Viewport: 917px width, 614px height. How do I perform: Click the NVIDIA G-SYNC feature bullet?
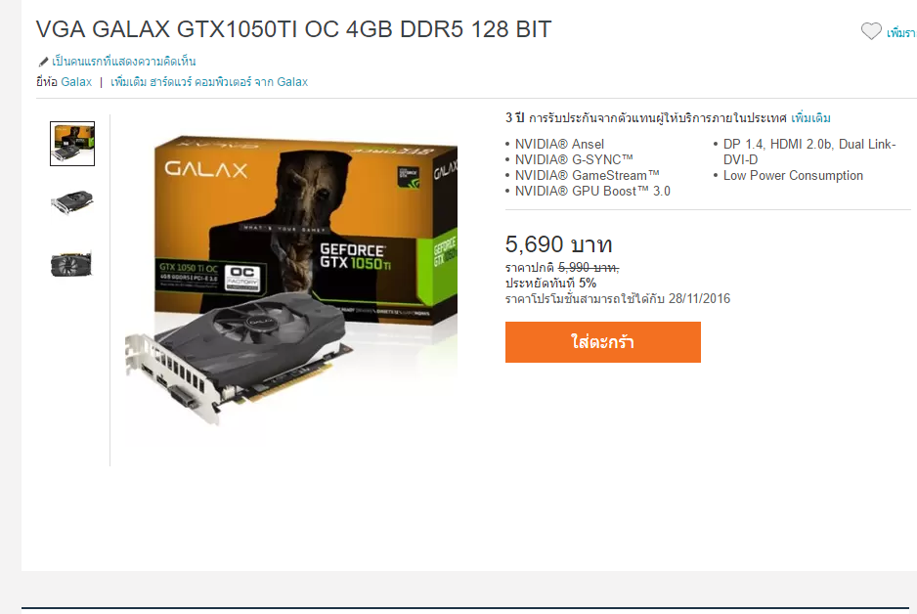click(x=574, y=159)
